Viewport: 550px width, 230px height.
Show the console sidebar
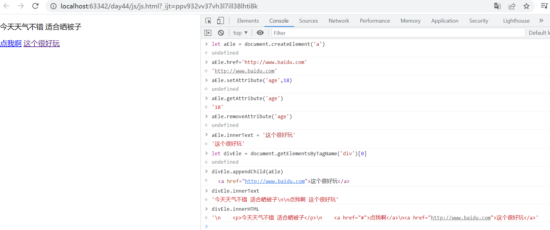coord(208,33)
